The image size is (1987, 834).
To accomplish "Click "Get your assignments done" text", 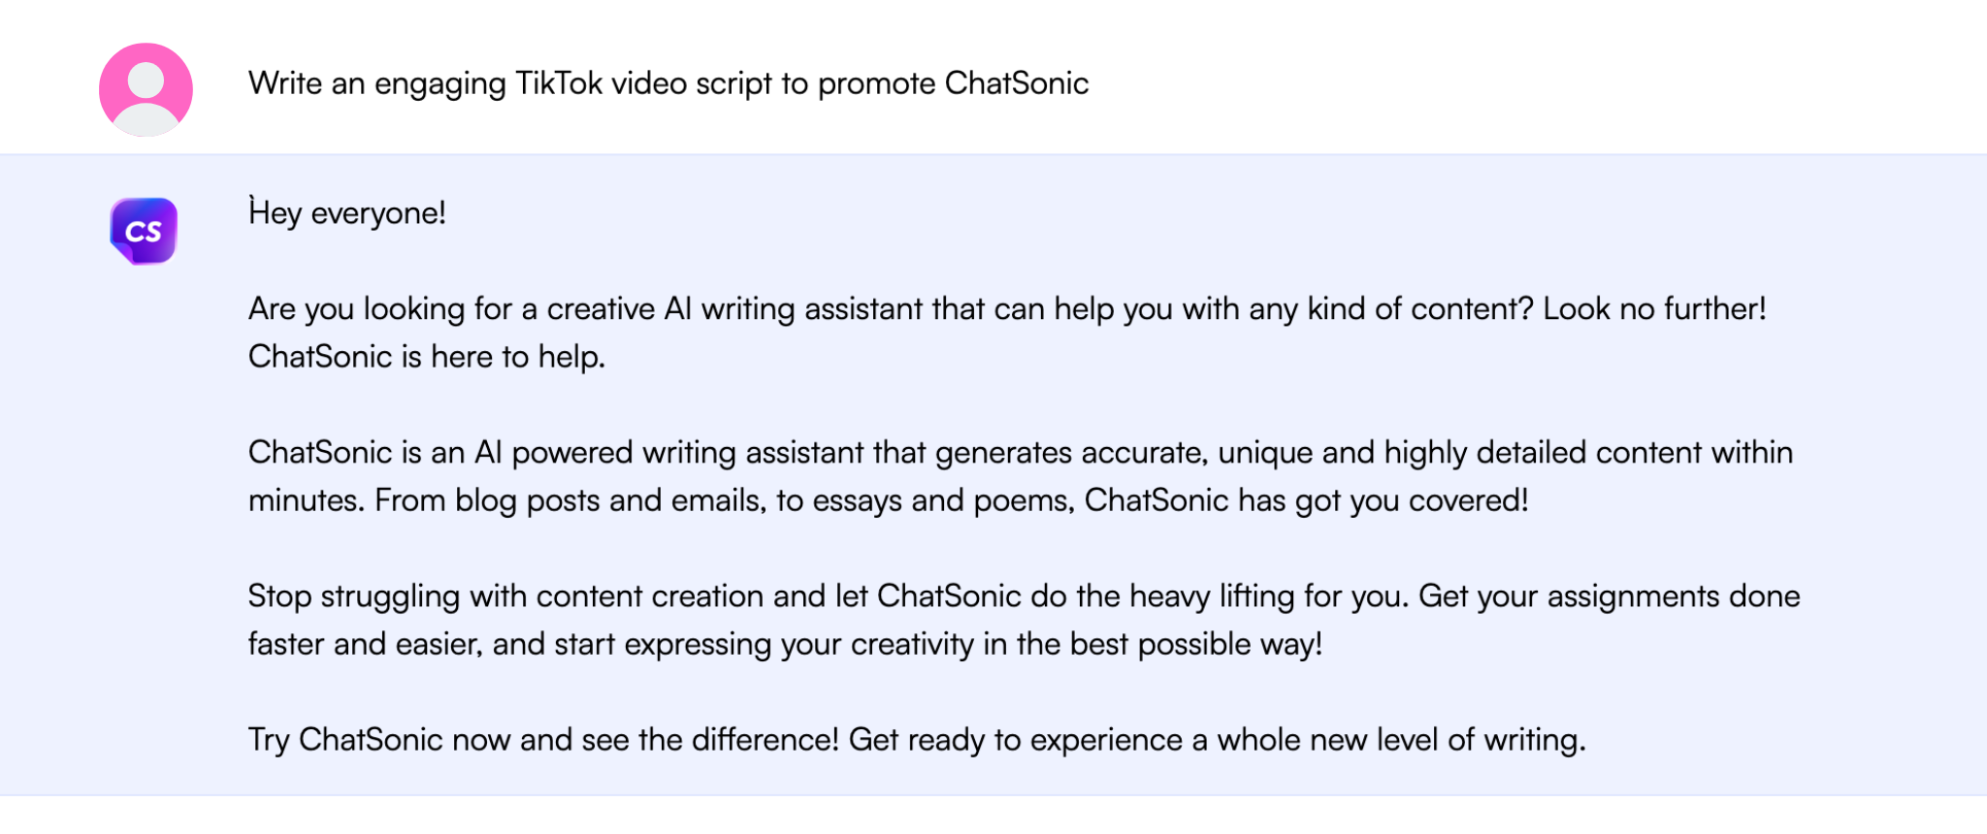I will click(1609, 596).
